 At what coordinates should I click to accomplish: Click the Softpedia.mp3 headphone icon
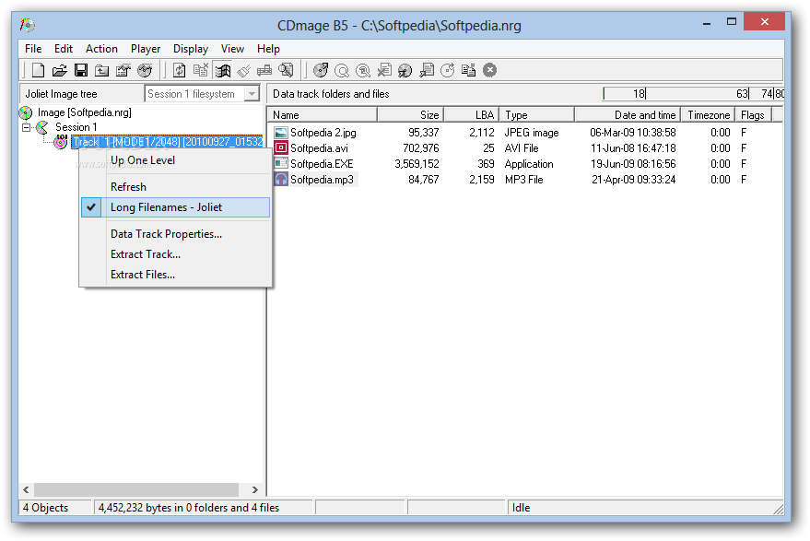tap(280, 180)
